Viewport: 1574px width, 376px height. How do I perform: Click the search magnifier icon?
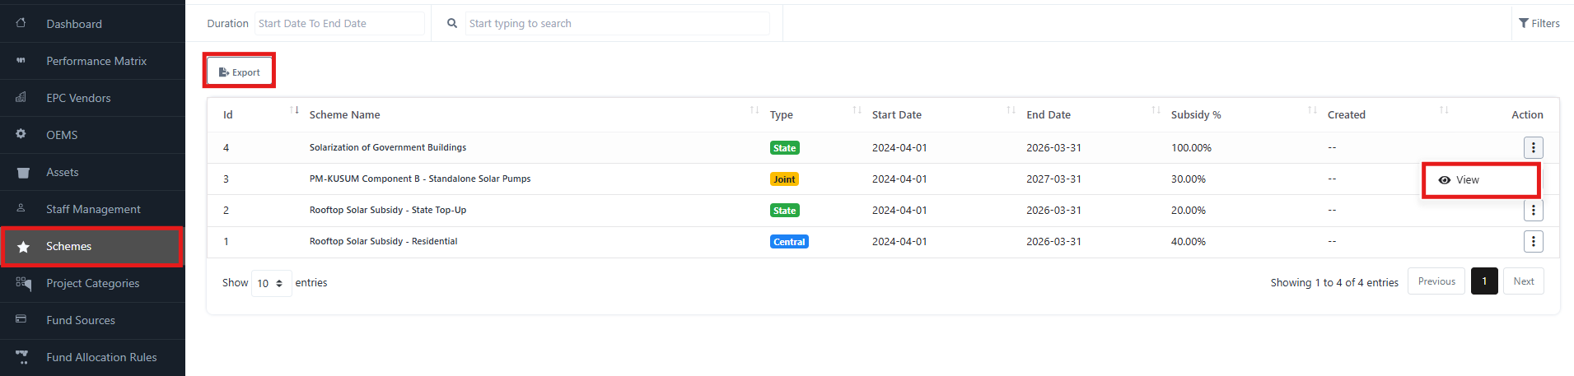click(452, 23)
